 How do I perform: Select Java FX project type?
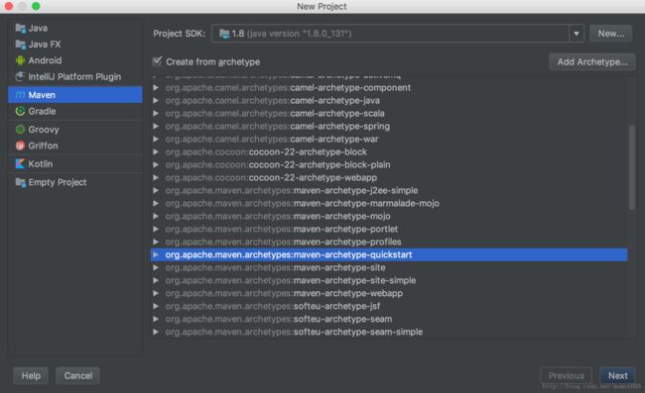(x=75, y=45)
